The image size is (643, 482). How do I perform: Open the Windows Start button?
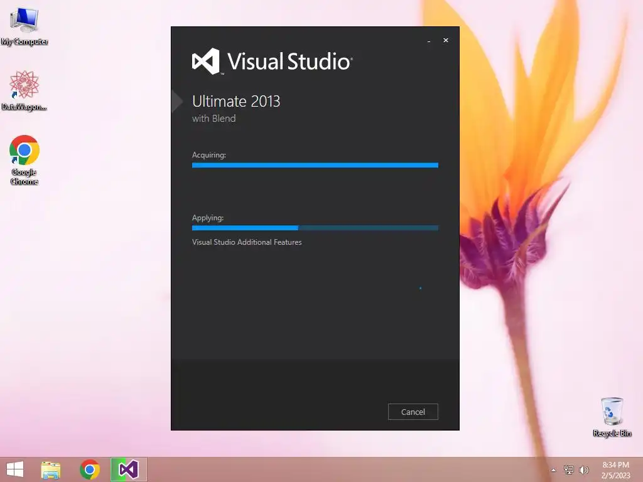coord(15,469)
